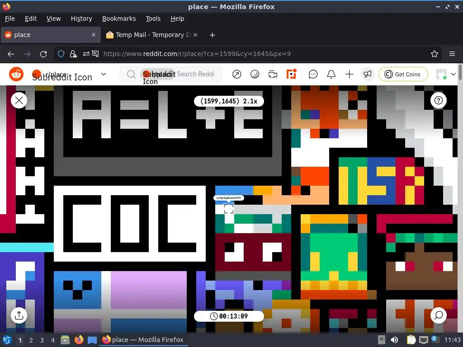This screenshot has width=463, height=347.
Task: Click the selected pixel reticle on canvas
Action: coord(228,209)
